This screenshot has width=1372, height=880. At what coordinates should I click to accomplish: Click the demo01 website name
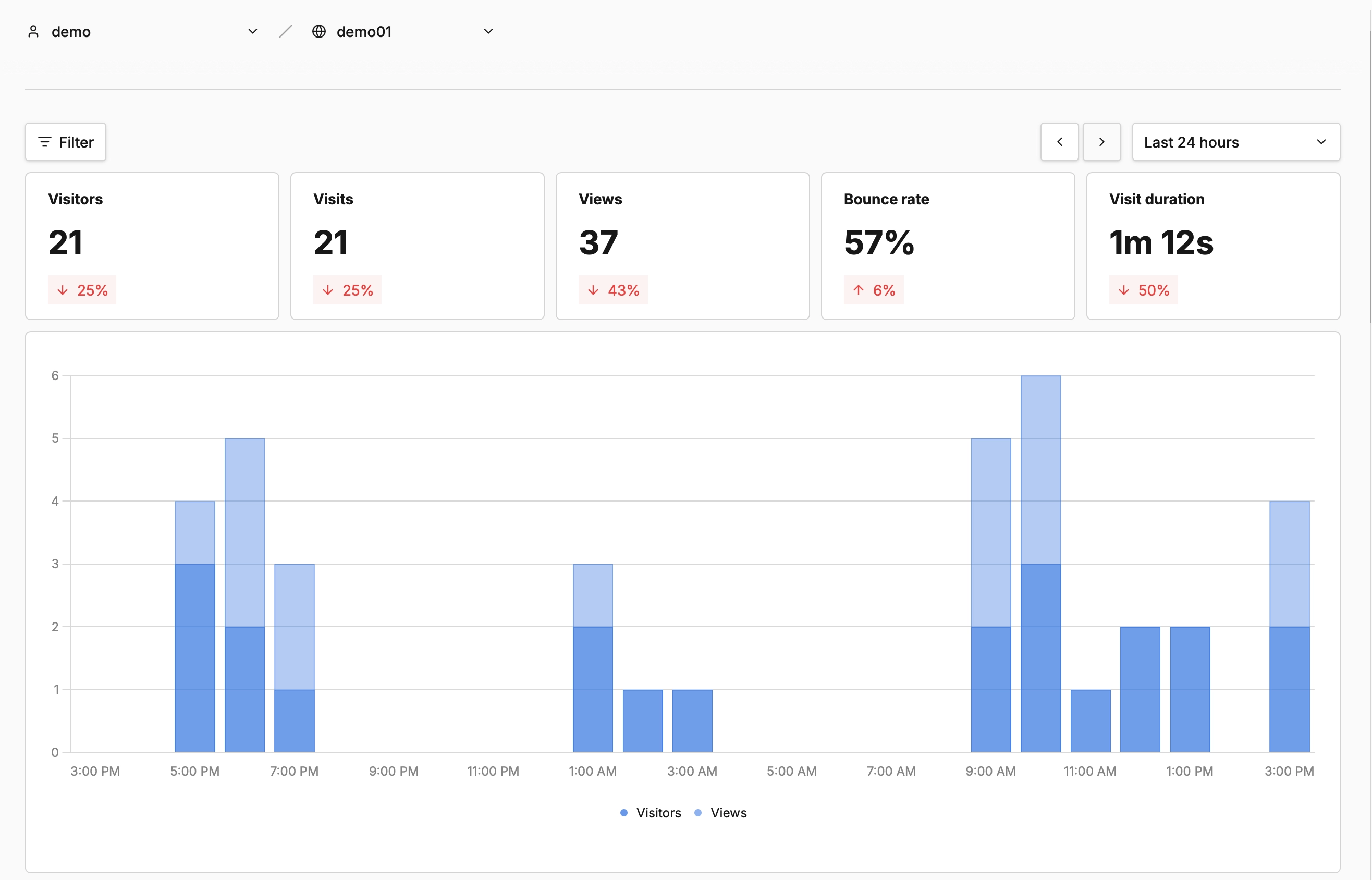(x=364, y=31)
